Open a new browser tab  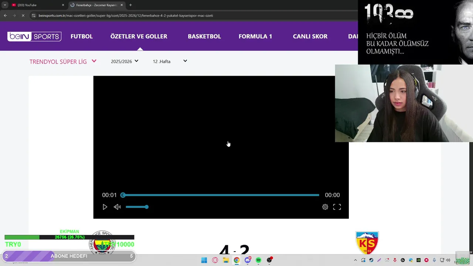coord(130,5)
